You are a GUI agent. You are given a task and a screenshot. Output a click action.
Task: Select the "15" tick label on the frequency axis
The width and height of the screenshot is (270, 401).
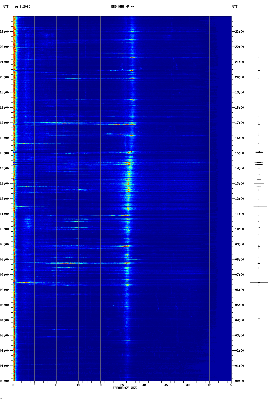tap(78, 385)
